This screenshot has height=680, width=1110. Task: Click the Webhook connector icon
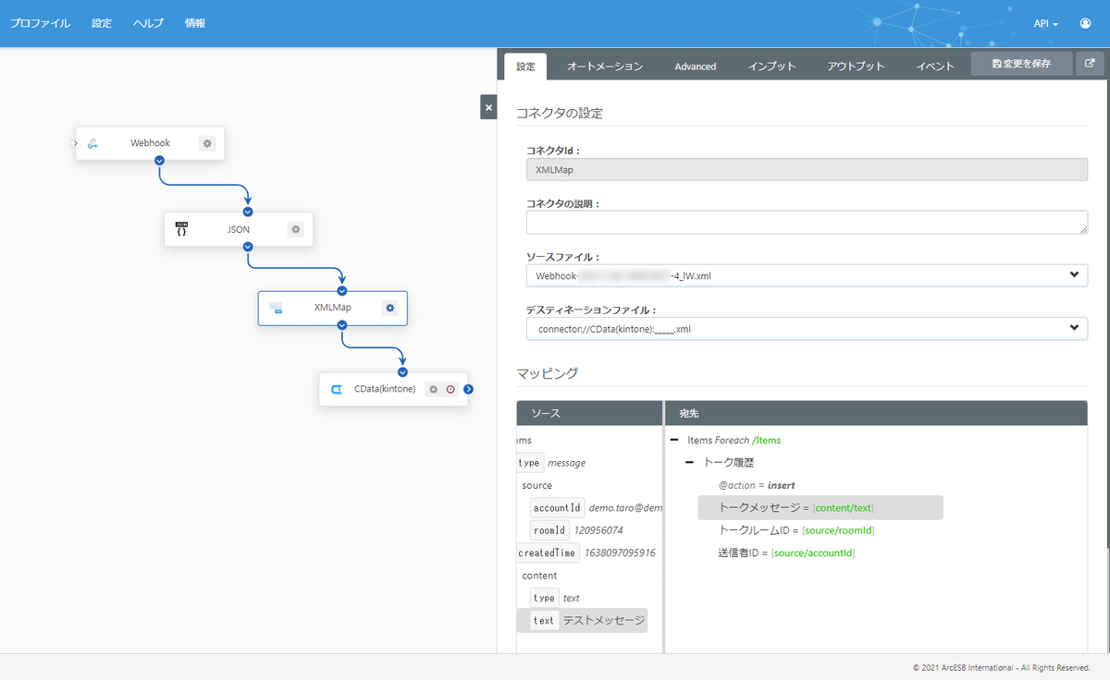[92, 143]
